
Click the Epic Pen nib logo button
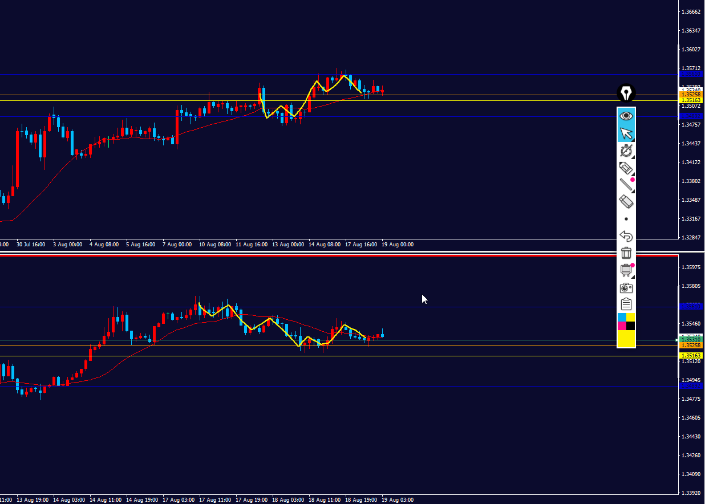click(x=626, y=92)
